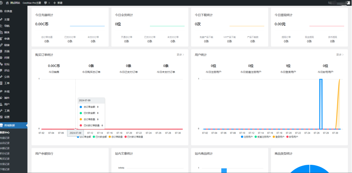
Task: Open 媒体 media icon in sidebar
Action: click(x=1, y=32)
